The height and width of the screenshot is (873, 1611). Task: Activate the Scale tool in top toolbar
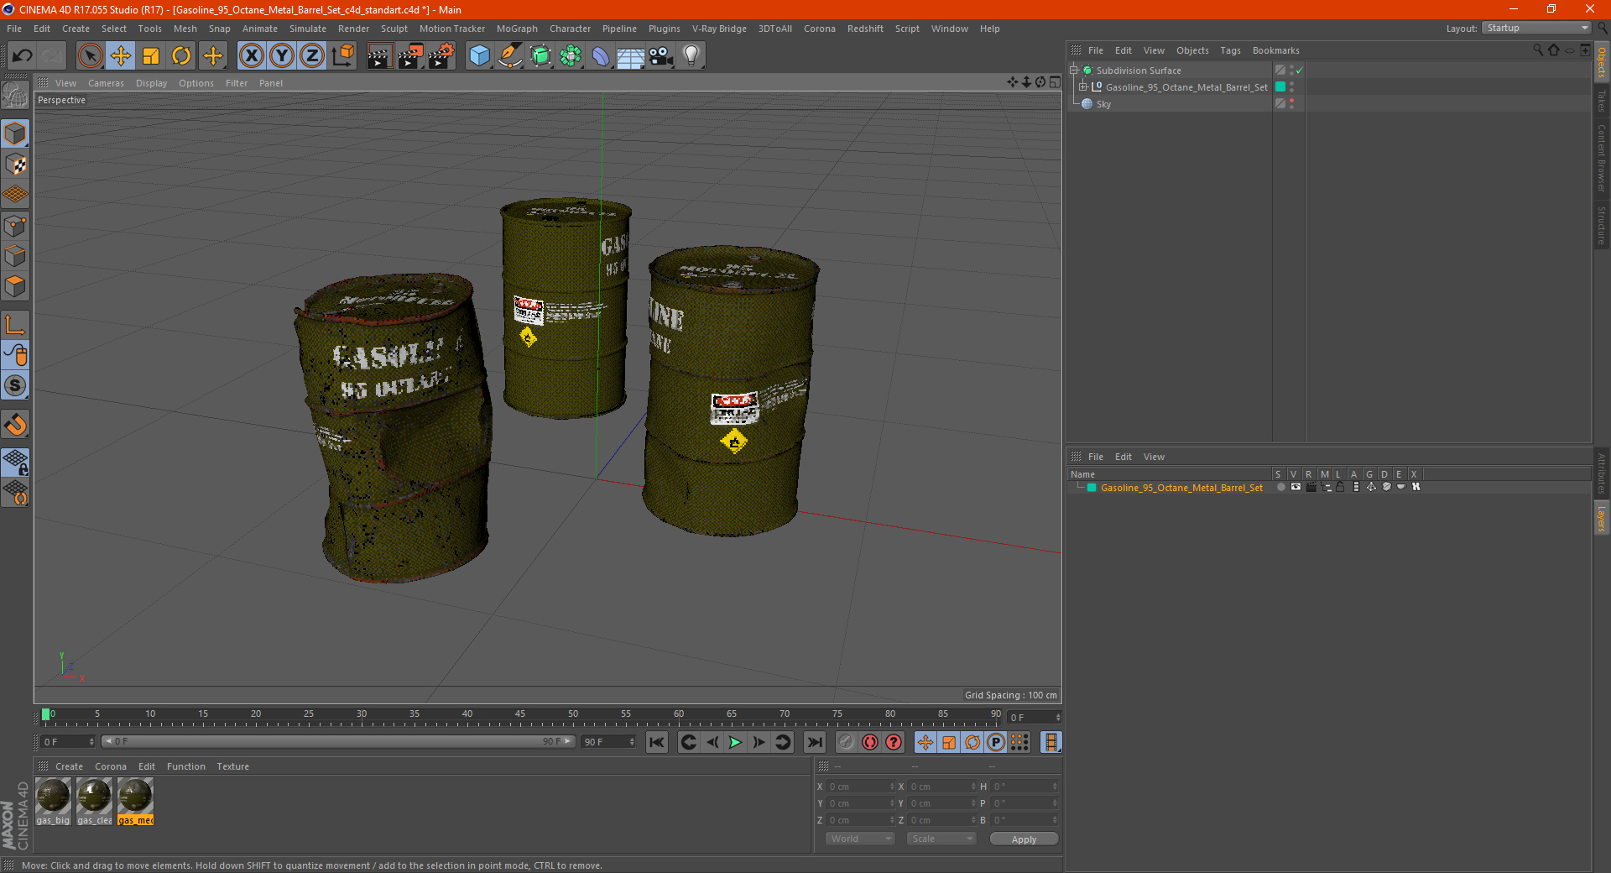(x=151, y=56)
